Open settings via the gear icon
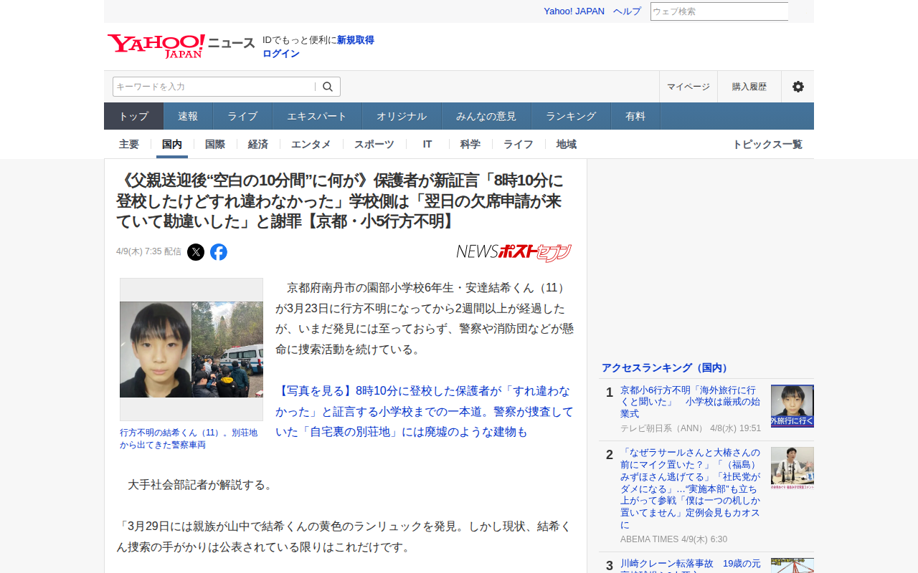 pos(798,87)
